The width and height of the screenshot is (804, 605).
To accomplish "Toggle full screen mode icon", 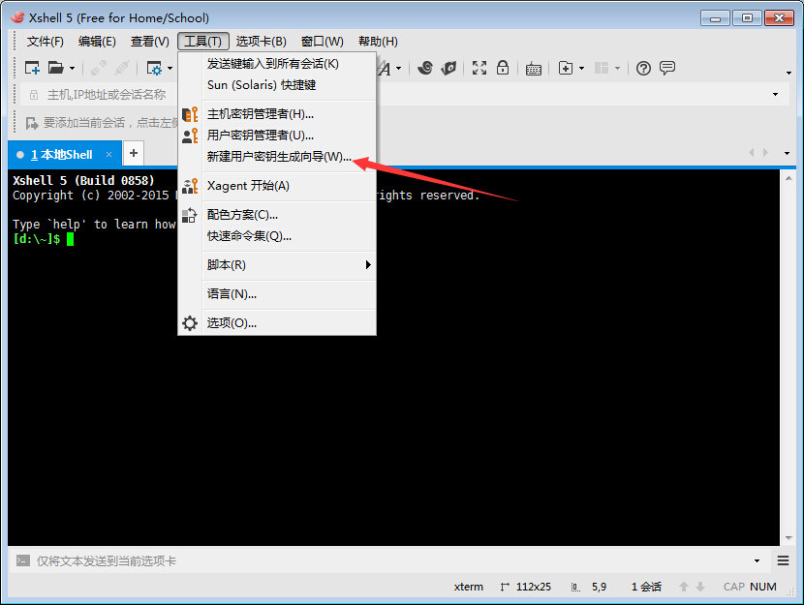I will (x=479, y=68).
